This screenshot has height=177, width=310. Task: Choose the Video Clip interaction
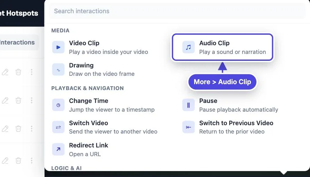101,47
